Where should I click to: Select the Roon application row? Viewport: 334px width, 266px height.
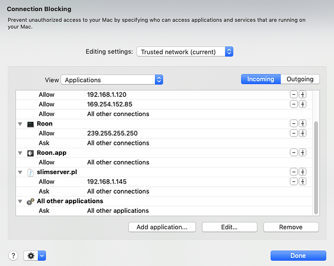coord(164,123)
